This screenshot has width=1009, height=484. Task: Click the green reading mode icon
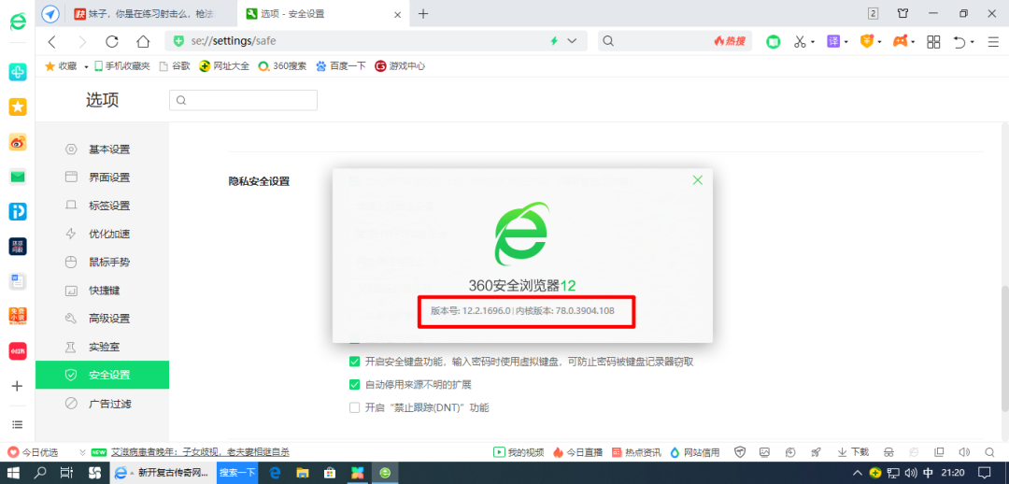tap(773, 42)
